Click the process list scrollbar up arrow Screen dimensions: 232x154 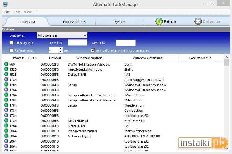coord(227,57)
